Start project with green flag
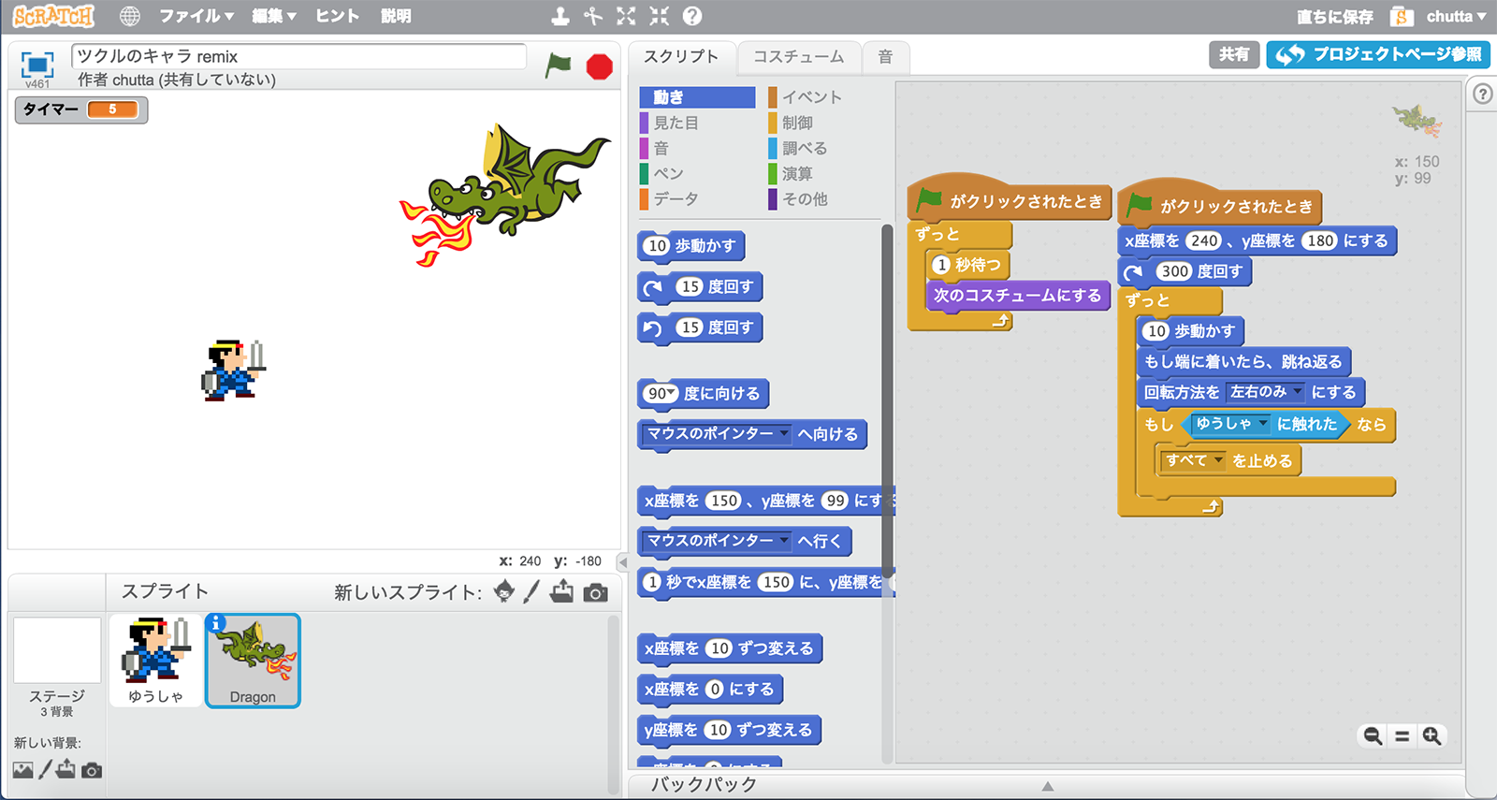Image resolution: width=1497 pixels, height=800 pixels. 559,65
